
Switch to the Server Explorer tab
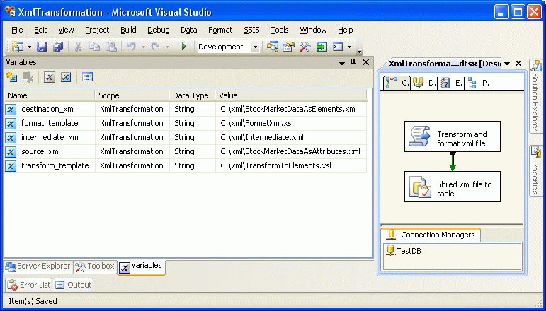[x=38, y=266]
